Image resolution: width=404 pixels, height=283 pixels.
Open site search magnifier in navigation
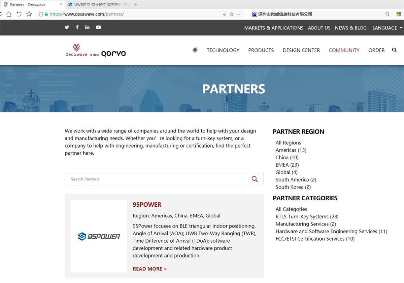click(394, 50)
